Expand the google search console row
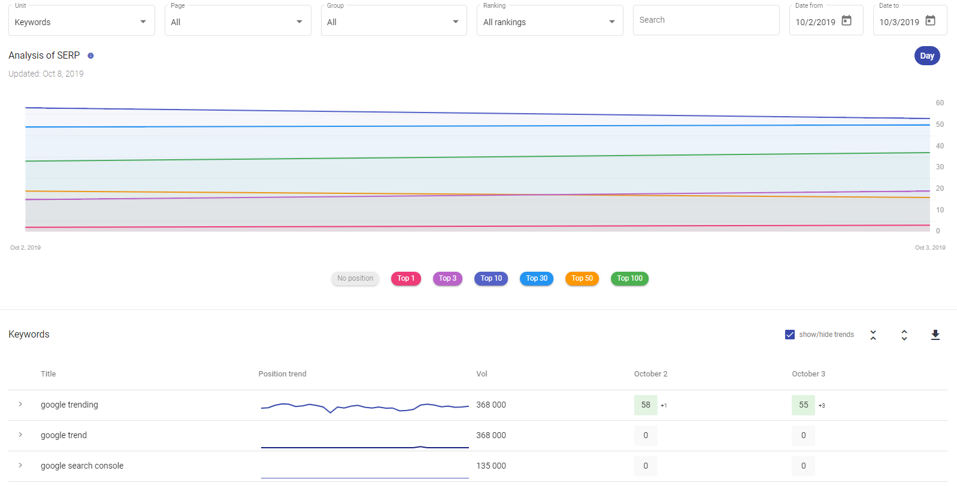This screenshot has height=486, width=957. 20,466
